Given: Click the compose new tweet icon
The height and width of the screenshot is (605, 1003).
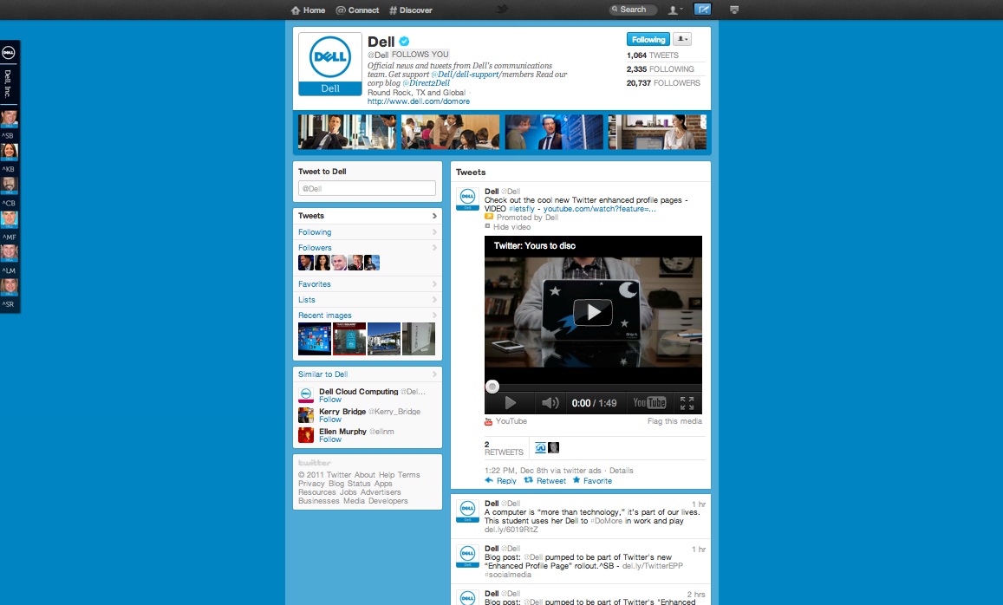Looking at the screenshot, I should point(702,10).
